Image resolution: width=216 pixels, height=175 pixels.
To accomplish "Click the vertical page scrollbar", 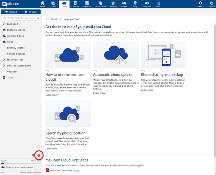I will pos(215,91).
